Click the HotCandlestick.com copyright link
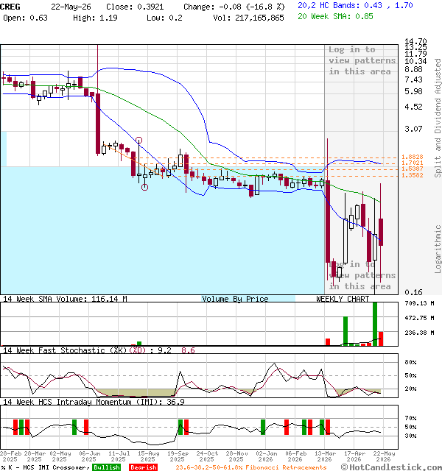Image resolution: width=442 pixels, height=471 pixels. tap(391, 467)
